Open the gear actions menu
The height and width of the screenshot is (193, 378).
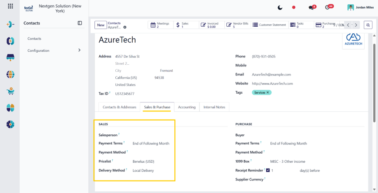click(125, 27)
